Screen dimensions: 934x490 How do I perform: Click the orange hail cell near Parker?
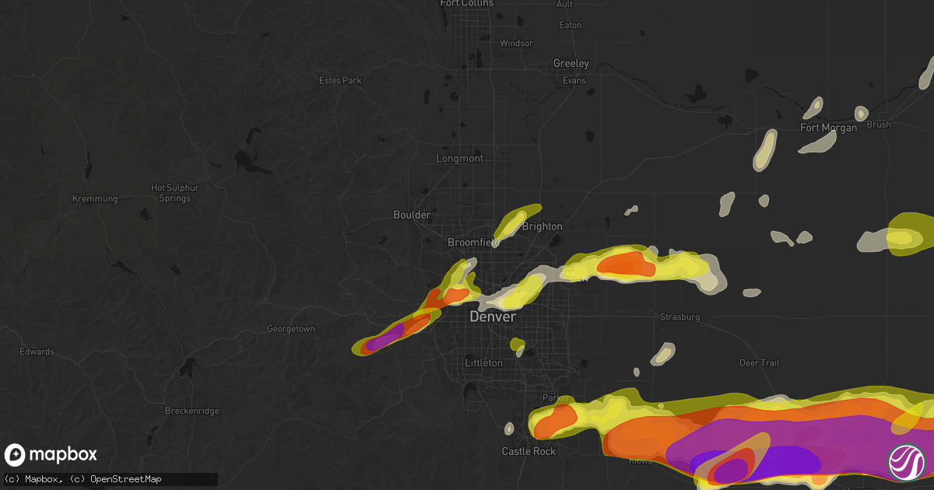555,420
